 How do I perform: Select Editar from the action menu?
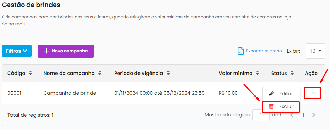[x=281, y=94]
